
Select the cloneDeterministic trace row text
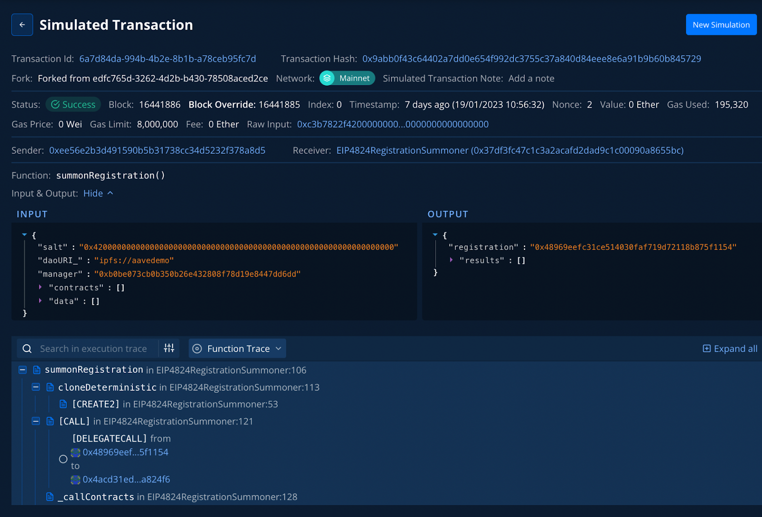[107, 387]
